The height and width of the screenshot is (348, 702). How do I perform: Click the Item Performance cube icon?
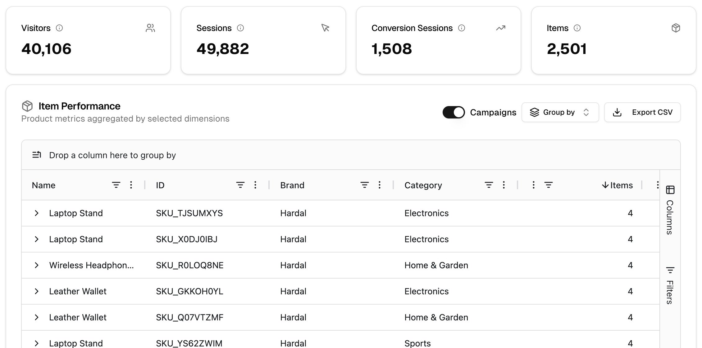tap(27, 106)
